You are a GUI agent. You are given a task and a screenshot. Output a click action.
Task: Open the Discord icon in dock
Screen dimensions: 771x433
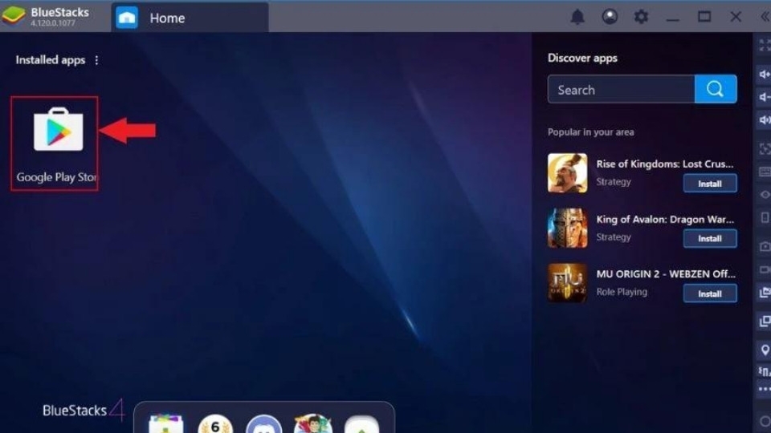pos(263,423)
